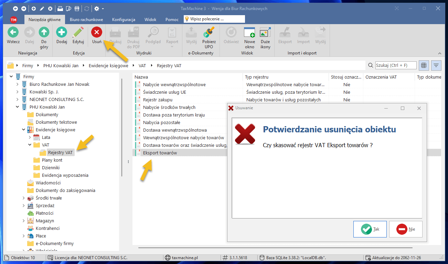Toggle the filter list button near search
Viewport: 448px width, 264px height.
[436, 65]
